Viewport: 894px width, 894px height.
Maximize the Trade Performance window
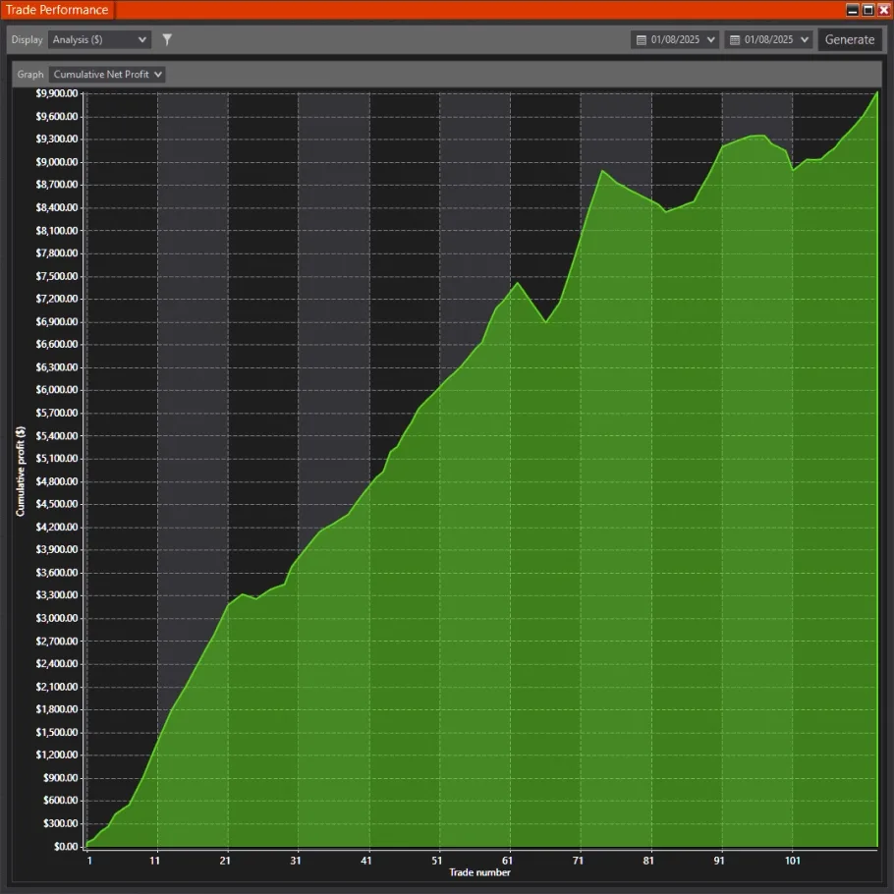click(x=867, y=10)
